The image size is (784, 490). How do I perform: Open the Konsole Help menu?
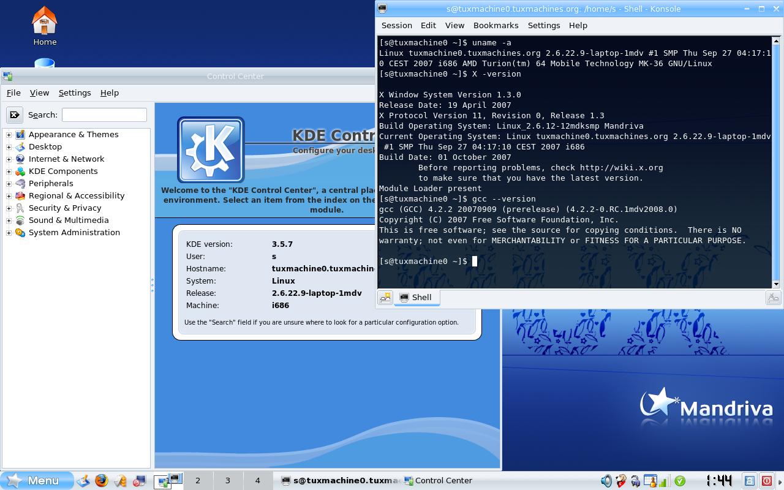tap(578, 25)
